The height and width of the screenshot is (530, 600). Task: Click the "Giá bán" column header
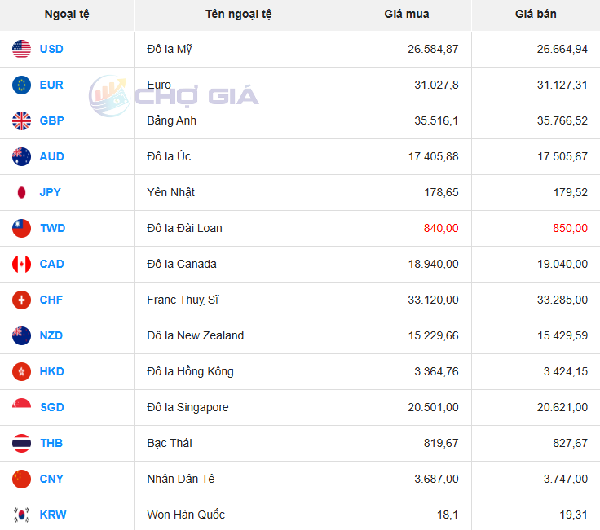coord(536,15)
